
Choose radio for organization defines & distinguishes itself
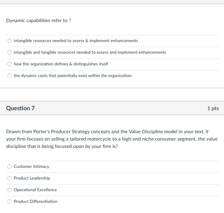[10, 64]
